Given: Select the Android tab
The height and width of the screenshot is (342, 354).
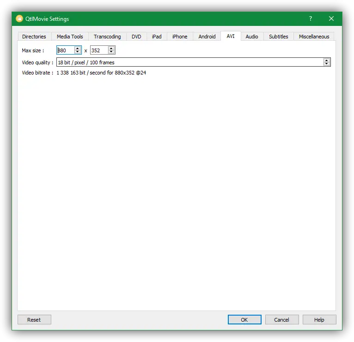Looking at the screenshot, I should pos(207,37).
